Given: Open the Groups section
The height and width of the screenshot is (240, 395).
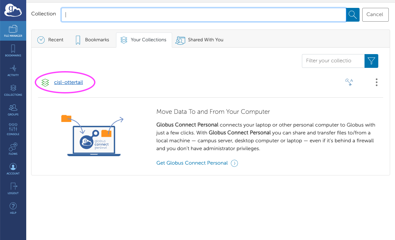Looking at the screenshot, I should point(13,110).
